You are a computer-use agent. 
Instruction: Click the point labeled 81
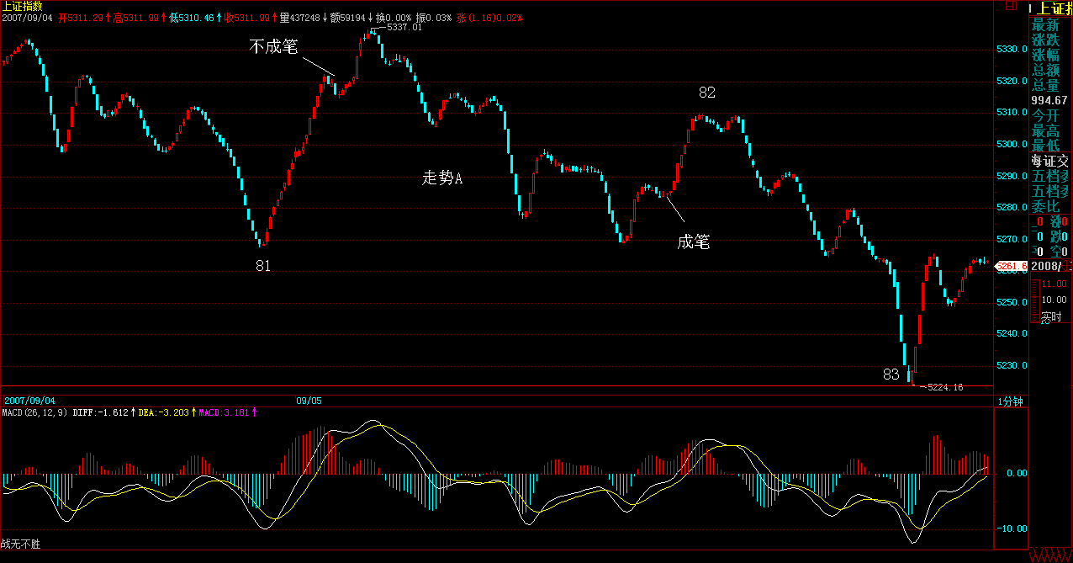click(x=263, y=266)
